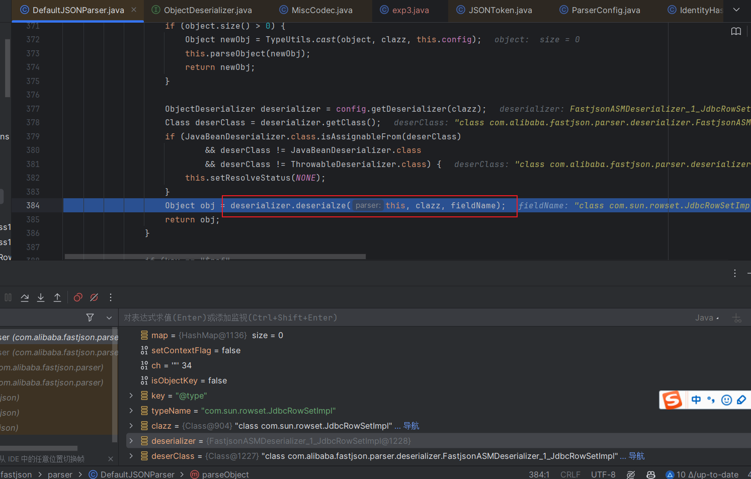The image size is (751, 479).
Task: Toggle the crossed-eye inspections status icon
Action: coord(631,474)
